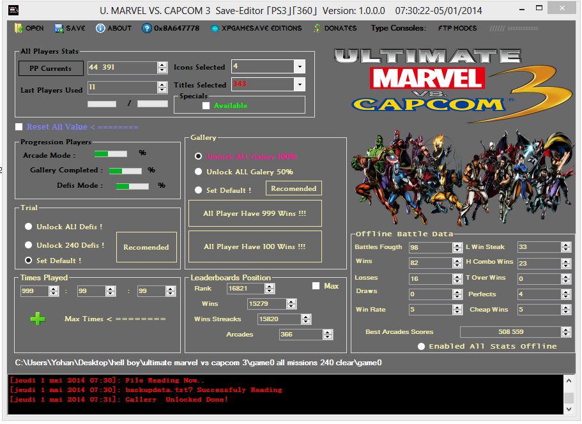This screenshot has height=424, width=582.
Task: Open the Titles Selected dropdown
Action: click(300, 84)
